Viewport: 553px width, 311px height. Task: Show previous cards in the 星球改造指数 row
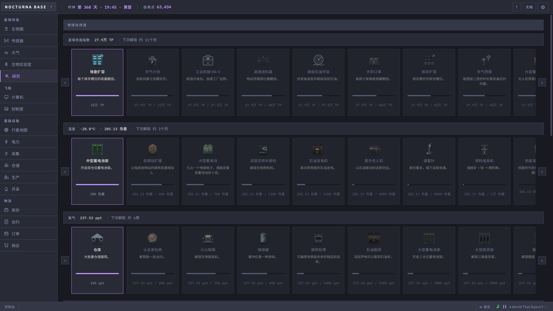pyautogui.click(x=65, y=83)
